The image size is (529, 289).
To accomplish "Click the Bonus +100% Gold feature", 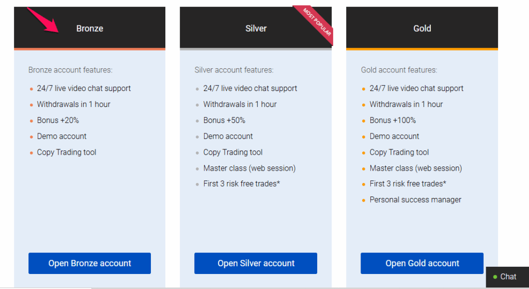I will [x=393, y=120].
